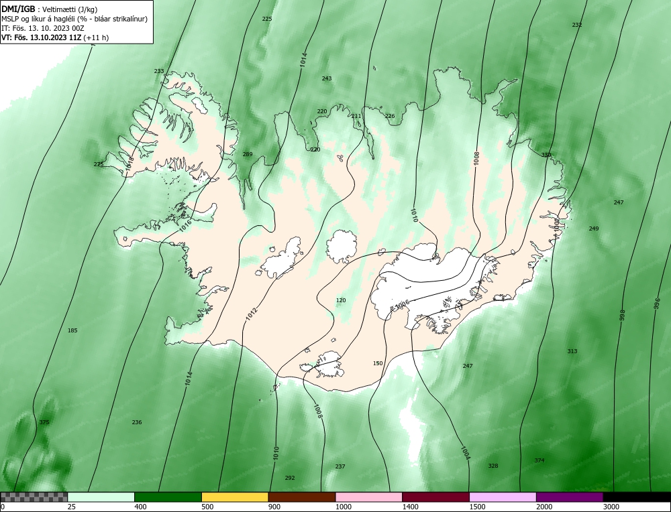Click the '1006' isobar label on the glacier

pos(402,304)
